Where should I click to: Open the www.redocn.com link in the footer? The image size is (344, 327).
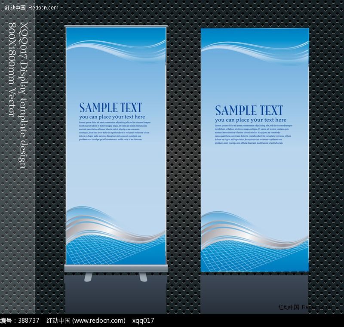(x=99, y=321)
